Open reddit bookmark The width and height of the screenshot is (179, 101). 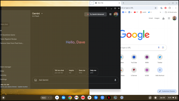pyautogui.click(x=143, y=12)
